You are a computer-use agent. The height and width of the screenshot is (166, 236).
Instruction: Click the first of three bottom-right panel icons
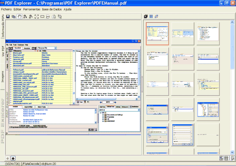point(221,158)
